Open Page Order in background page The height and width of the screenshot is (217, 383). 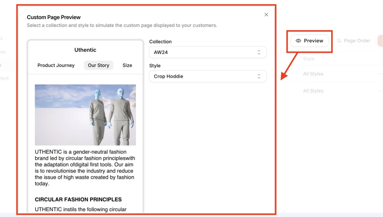(353, 41)
